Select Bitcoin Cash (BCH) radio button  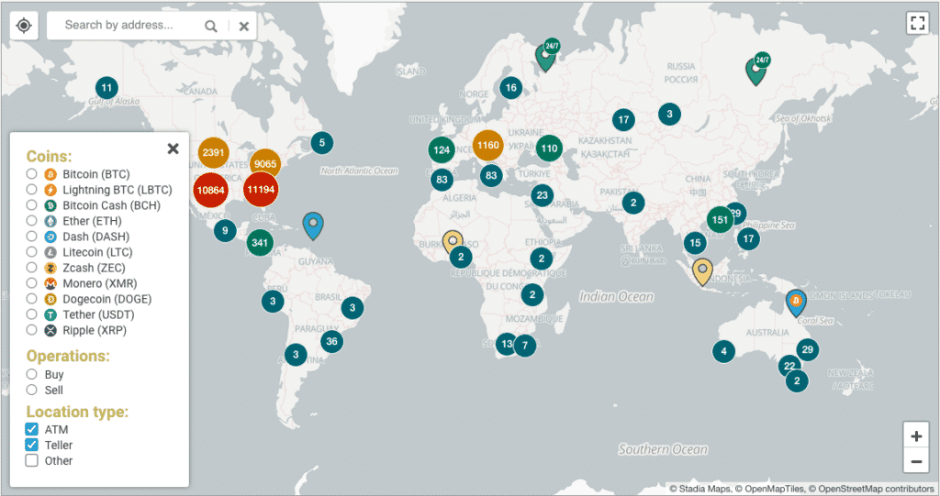click(x=32, y=204)
